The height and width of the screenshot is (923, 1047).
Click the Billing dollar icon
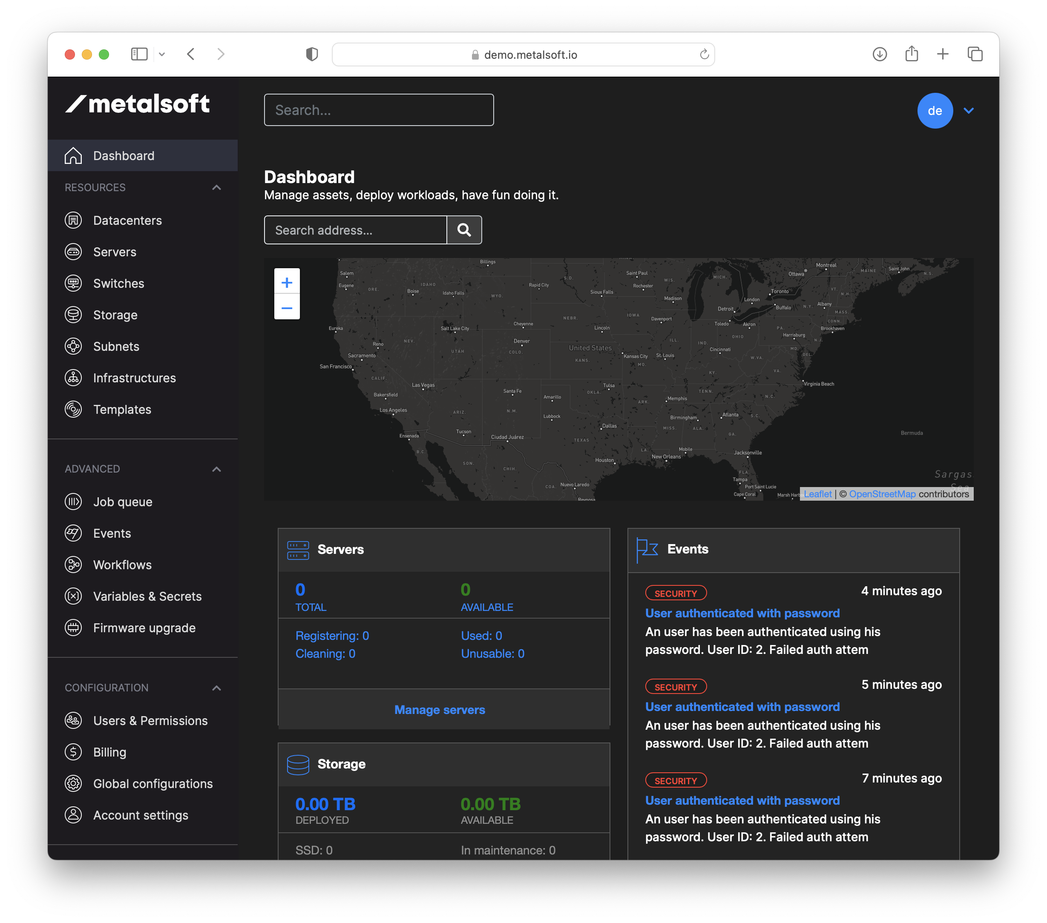click(73, 752)
